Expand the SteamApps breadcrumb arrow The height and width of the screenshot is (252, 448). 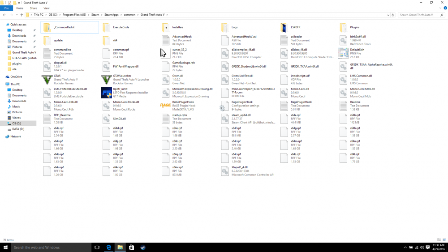tap(121, 15)
